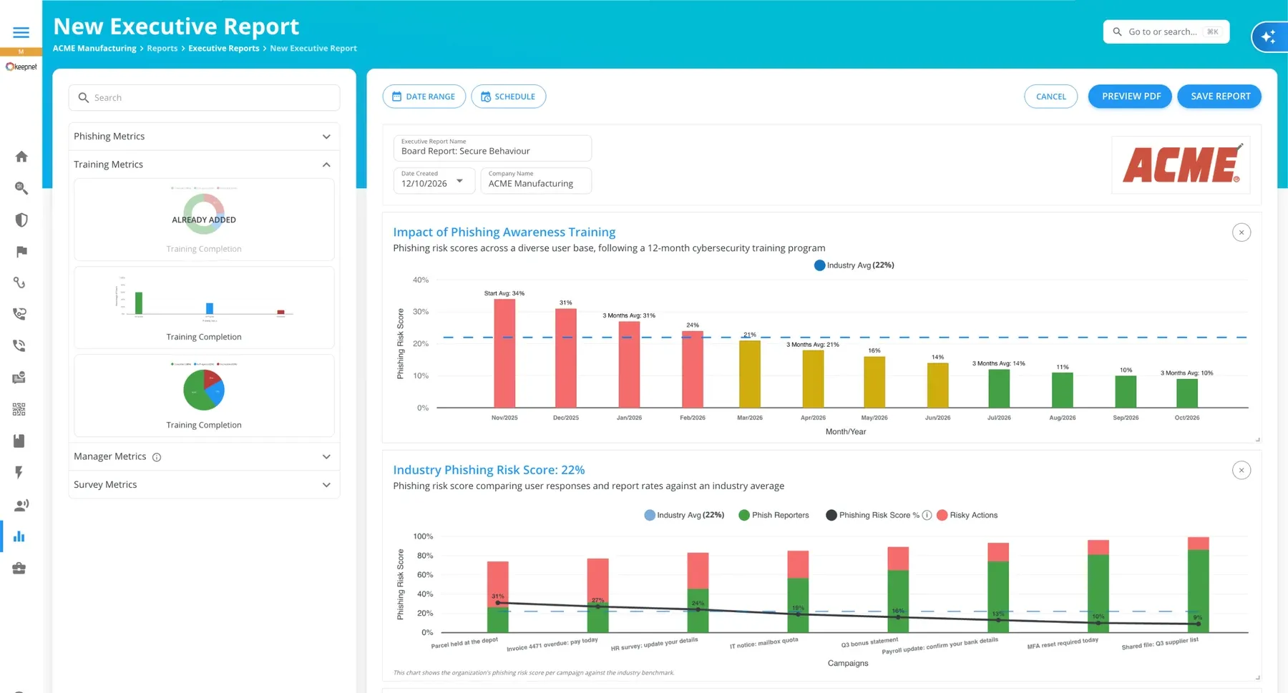Open the hamburger menu
This screenshot has height=693, width=1288.
coord(21,32)
